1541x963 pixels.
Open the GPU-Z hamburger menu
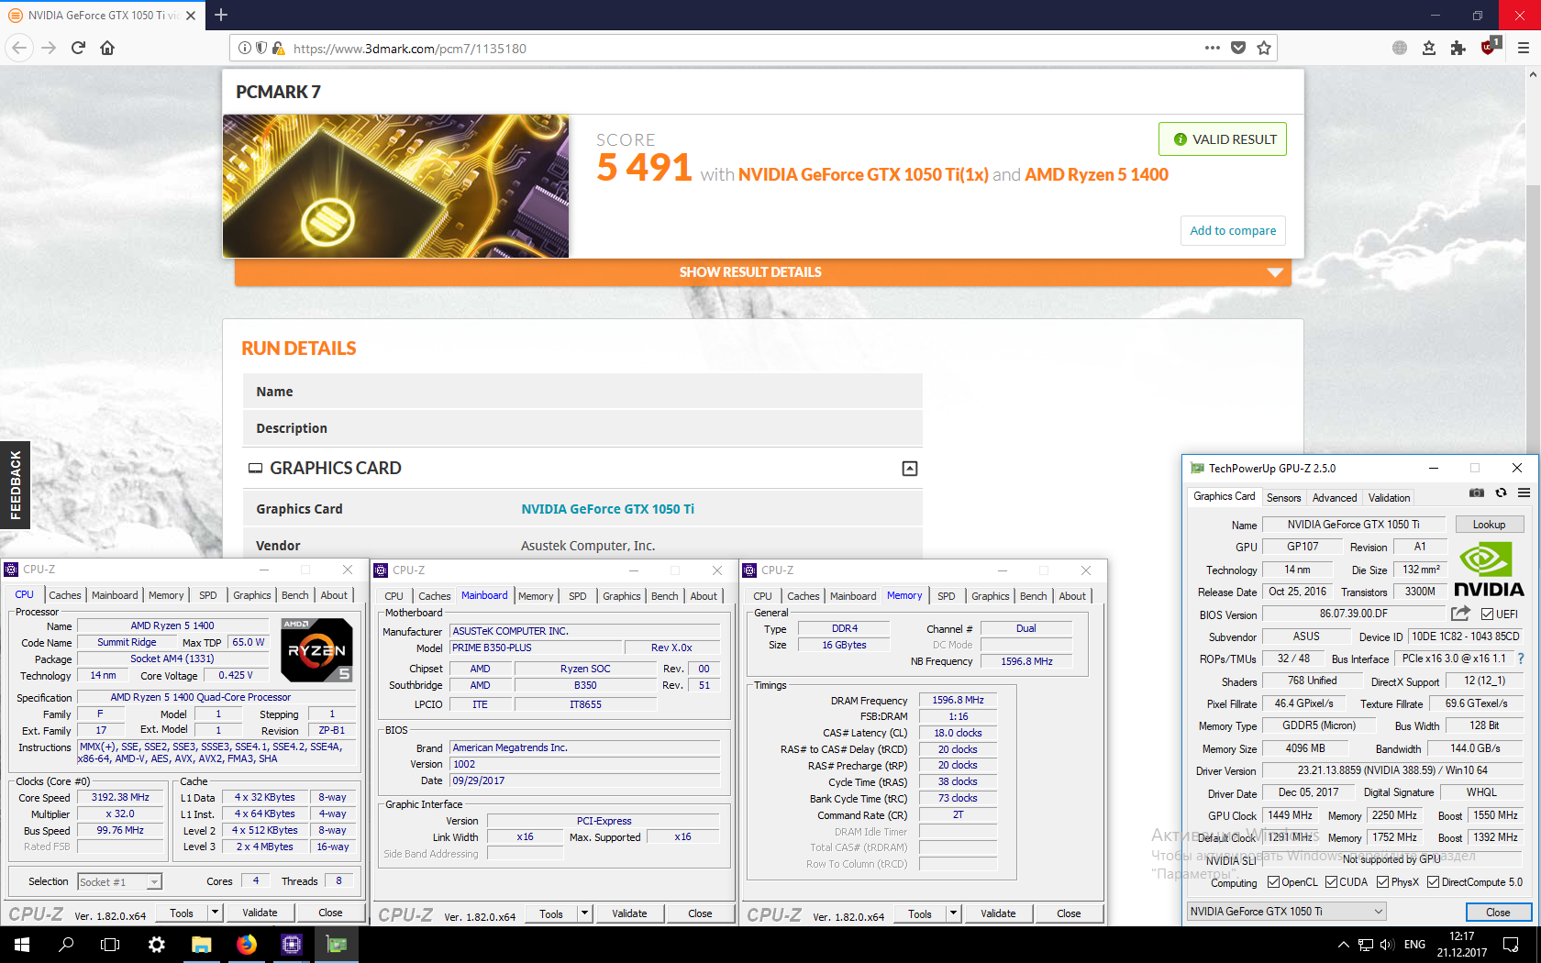pyautogui.click(x=1524, y=493)
